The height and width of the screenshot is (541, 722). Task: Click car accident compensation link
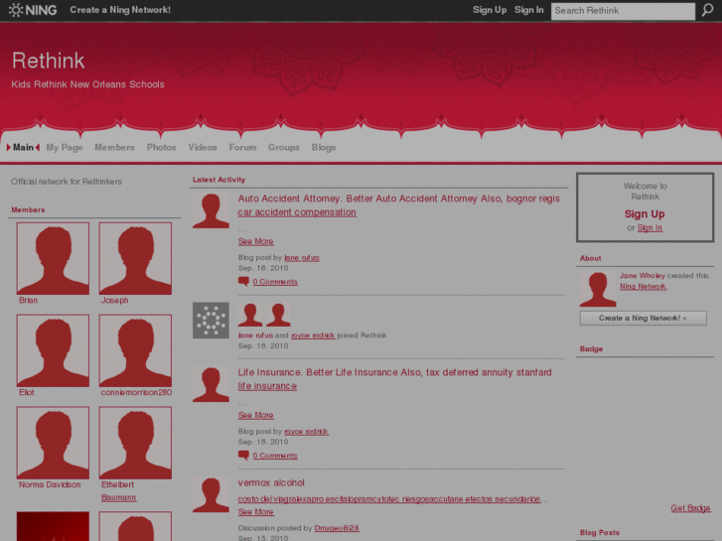297,212
